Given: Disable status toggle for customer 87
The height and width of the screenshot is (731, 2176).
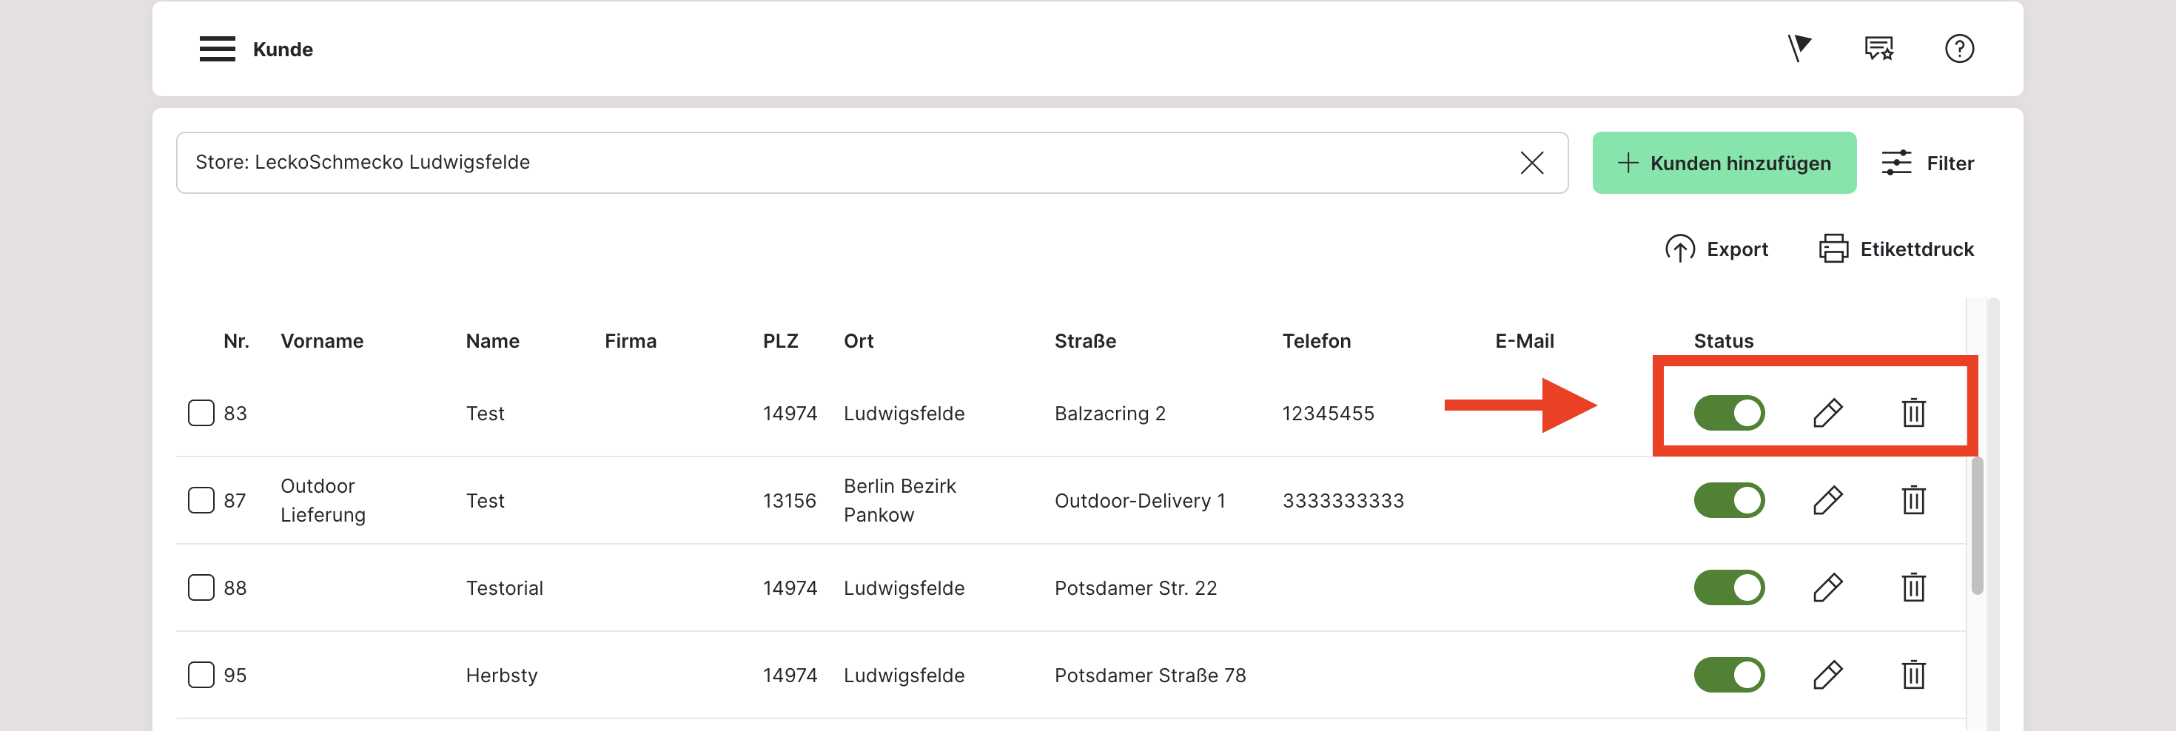Looking at the screenshot, I should [x=1728, y=501].
